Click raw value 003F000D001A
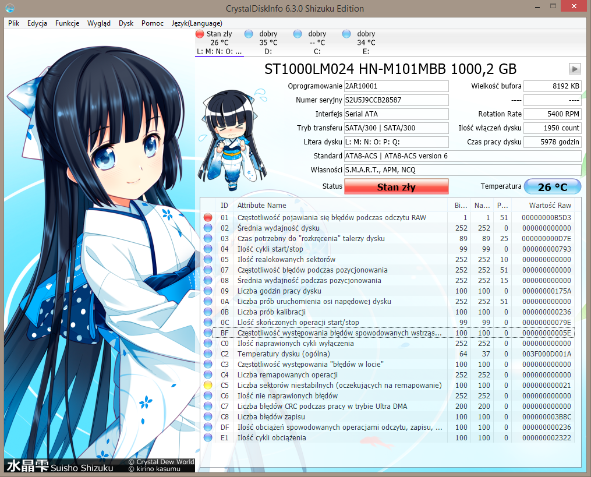The height and width of the screenshot is (477, 591). coord(547,354)
